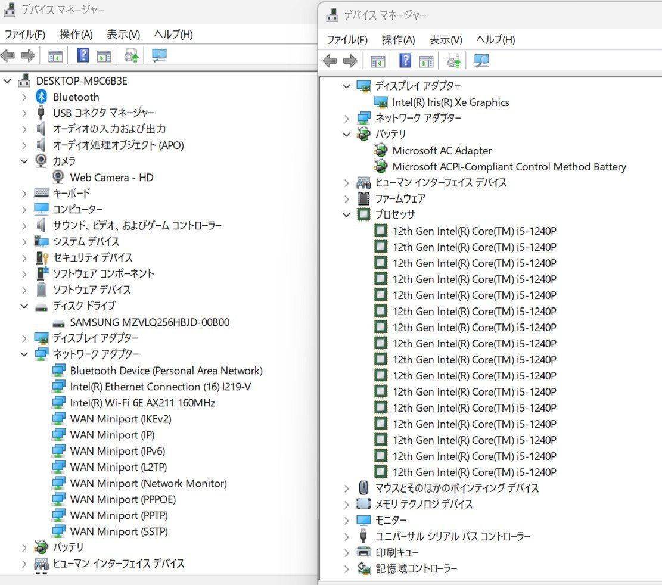Collapse the ディスク ドライブ node
The height and width of the screenshot is (585, 662).
[x=24, y=306]
